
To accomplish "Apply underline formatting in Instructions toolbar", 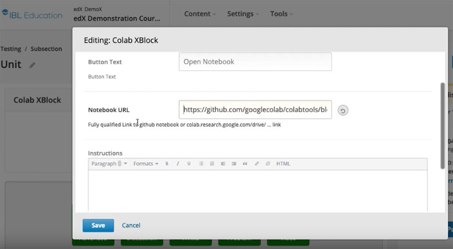I will (x=189, y=164).
